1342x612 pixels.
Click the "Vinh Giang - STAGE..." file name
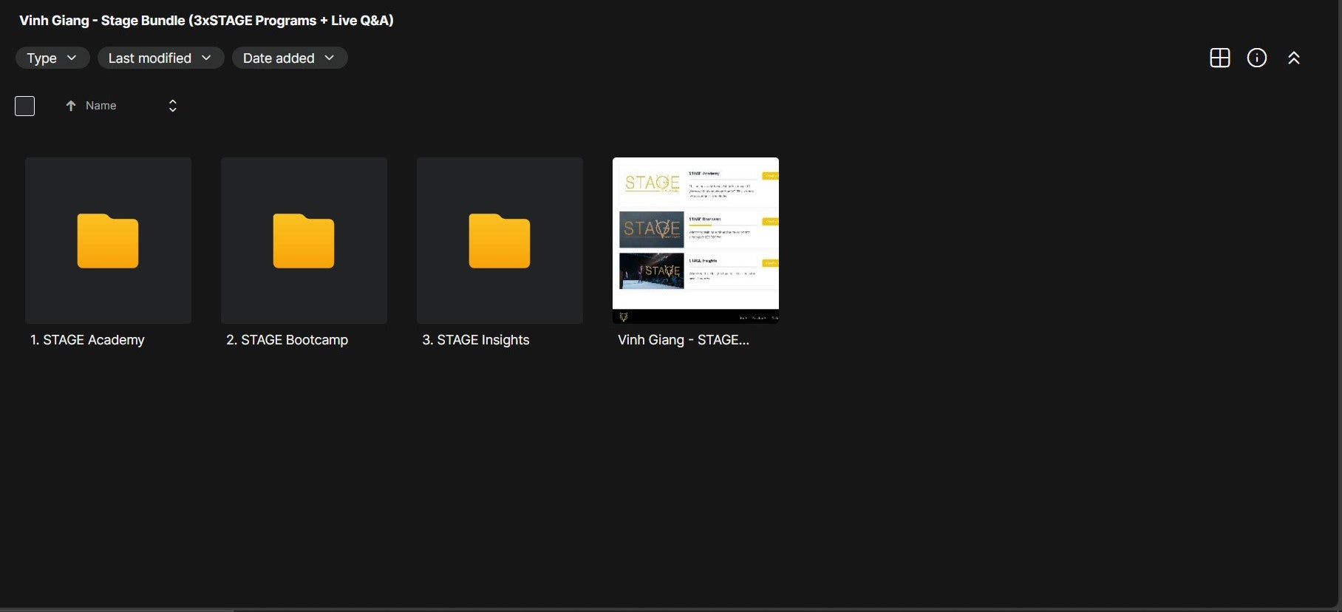pyautogui.click(x=683, y=340)
